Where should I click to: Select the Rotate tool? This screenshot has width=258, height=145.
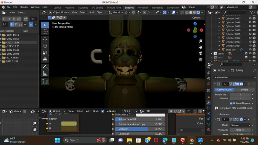[x=45, y=46]
